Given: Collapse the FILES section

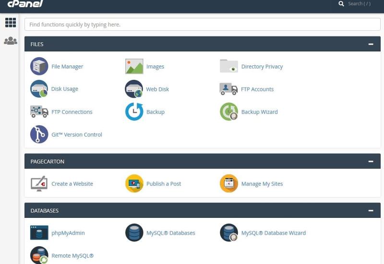Looking at the screenshot, I should tap(371, 44).
